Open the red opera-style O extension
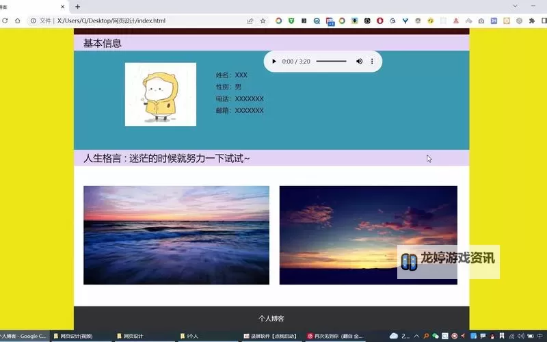This screenshot has width=547, height=342. [x=380, y=21]
